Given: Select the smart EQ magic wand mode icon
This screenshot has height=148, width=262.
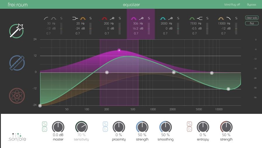Looking at the screenshot, I should [x=17, y=31].
